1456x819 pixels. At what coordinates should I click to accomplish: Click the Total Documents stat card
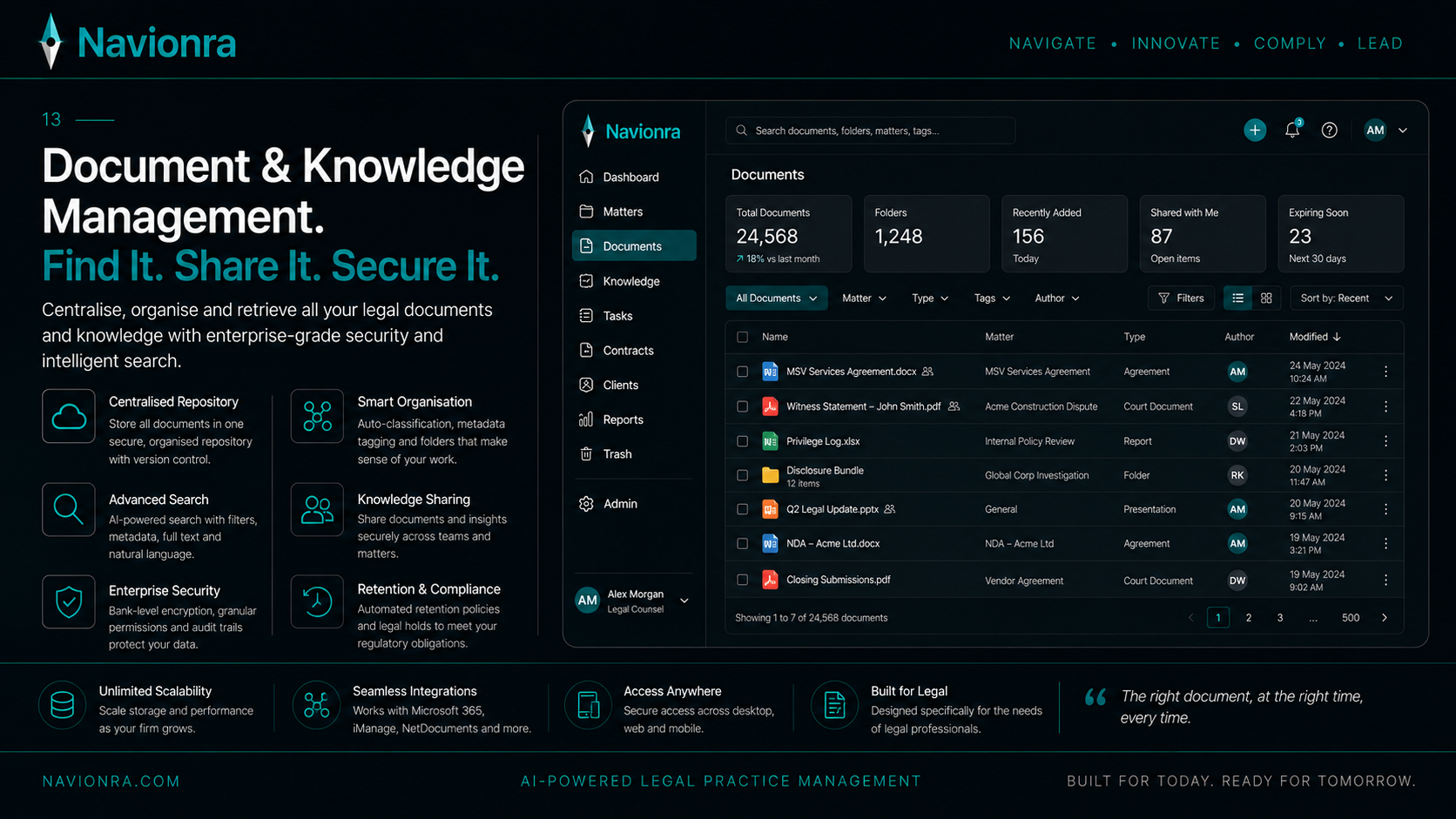[x=788, y=234]
